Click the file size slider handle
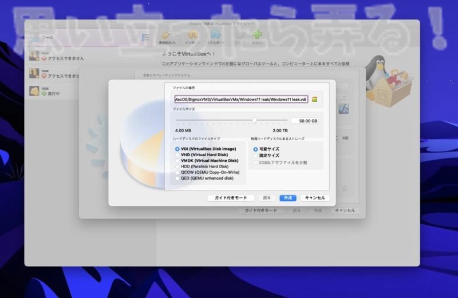Screen dimensions: 458x298 (x=254, y=120)
